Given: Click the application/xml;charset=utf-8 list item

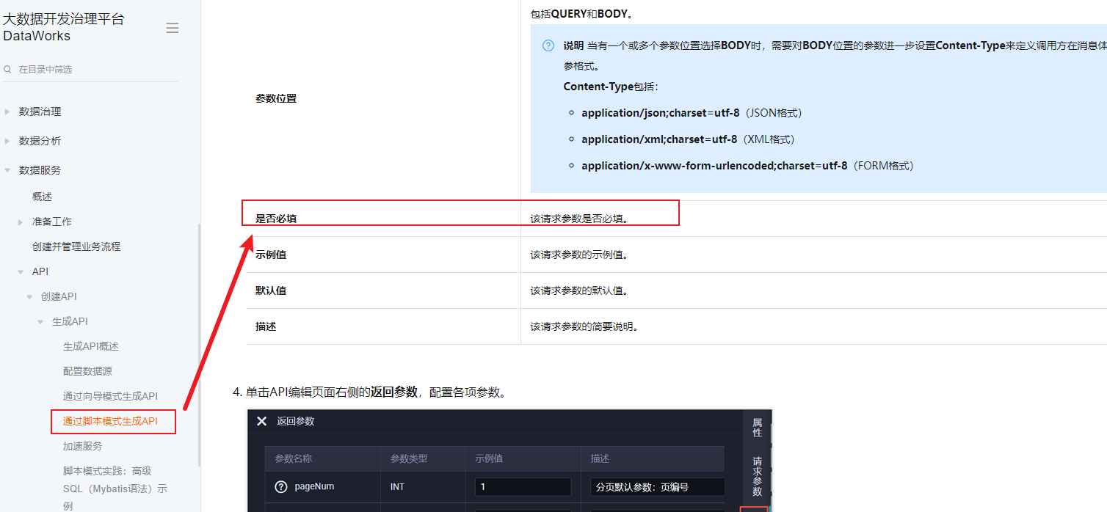Looking at the screenshot, I should [x=689, y=139].
